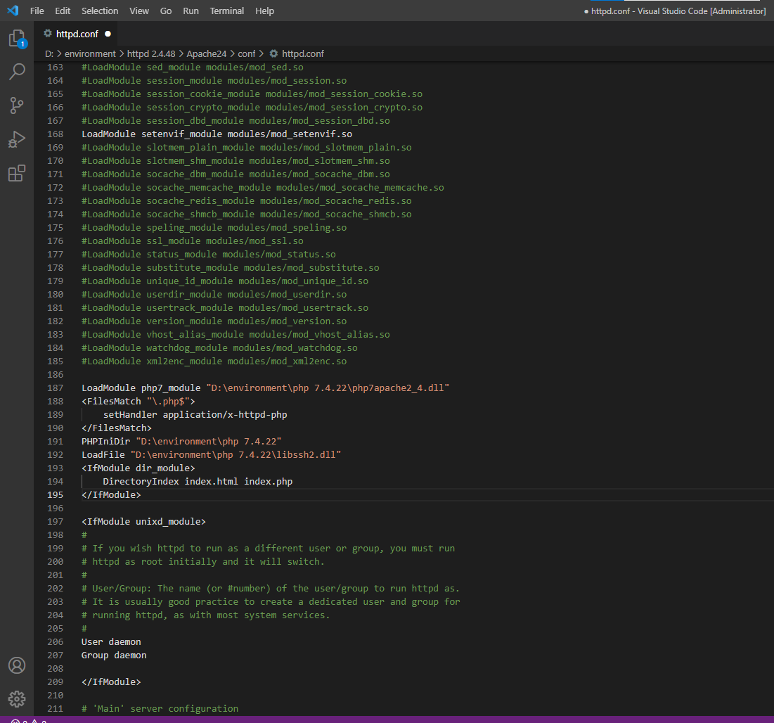774x723 pixels.
Task: Open the Source Control view
Action: click(17, 105)
